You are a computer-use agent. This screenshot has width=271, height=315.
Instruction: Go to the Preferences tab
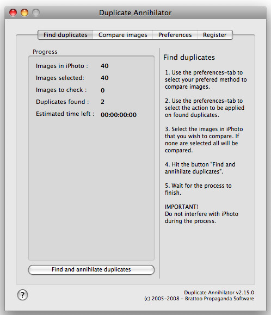(x=175, y=35)
